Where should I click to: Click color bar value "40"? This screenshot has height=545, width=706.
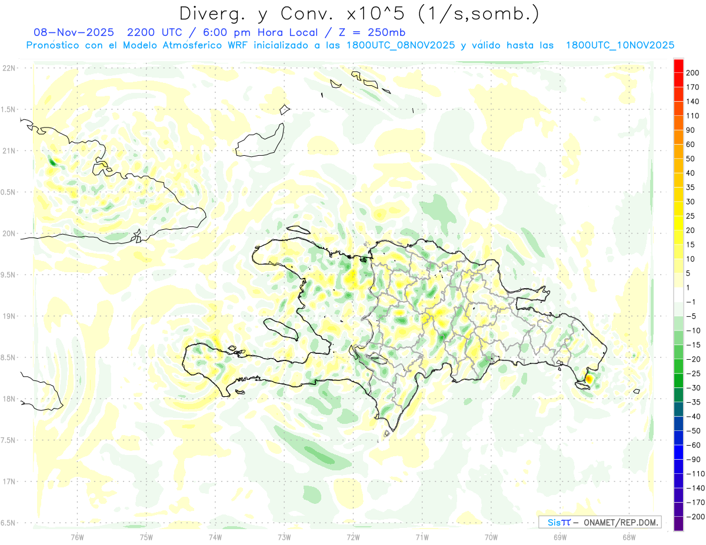tap(691, 173)
